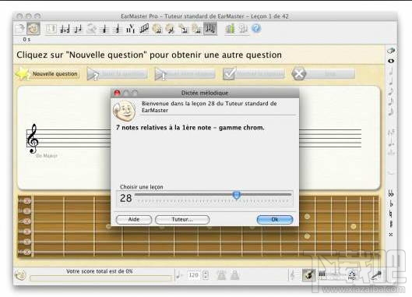Select the eraser tool in right sidebar
The height and width of the screenshot is (297, 412).
[x=391, y=51]
